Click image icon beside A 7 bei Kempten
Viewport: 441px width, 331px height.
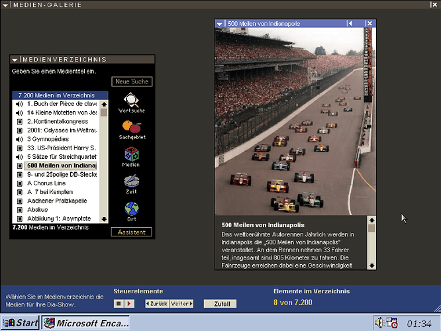click(x=20, y=193)
